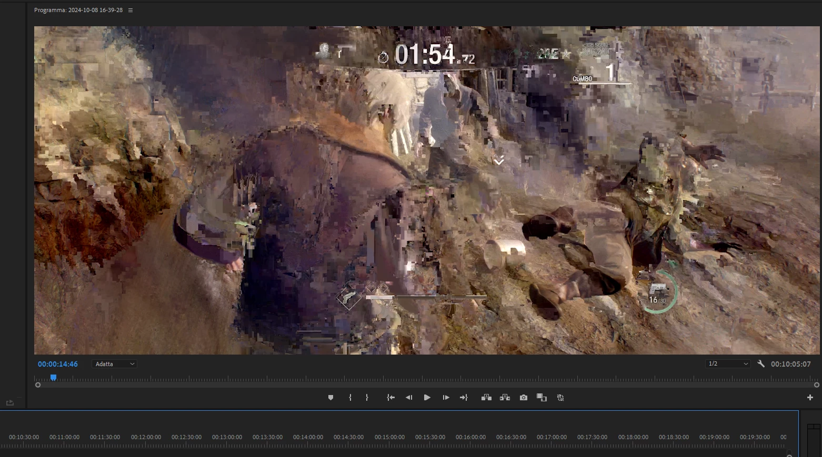Start playback with the Play button
The image size is (822, 457).
(x=427, y=398)
